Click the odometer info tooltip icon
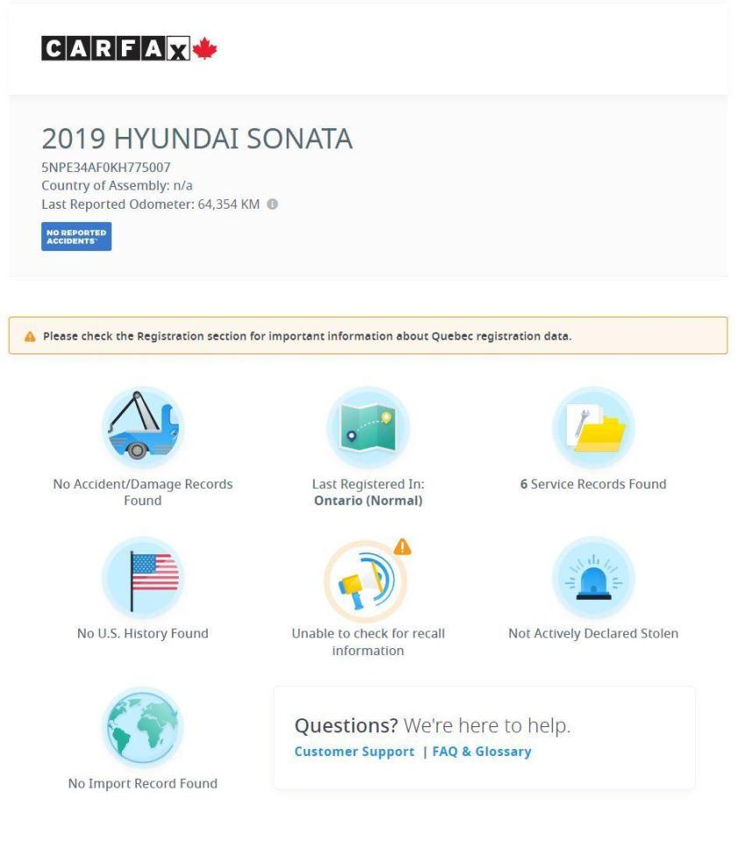The image size is (738, 842). tap(273, 204)
